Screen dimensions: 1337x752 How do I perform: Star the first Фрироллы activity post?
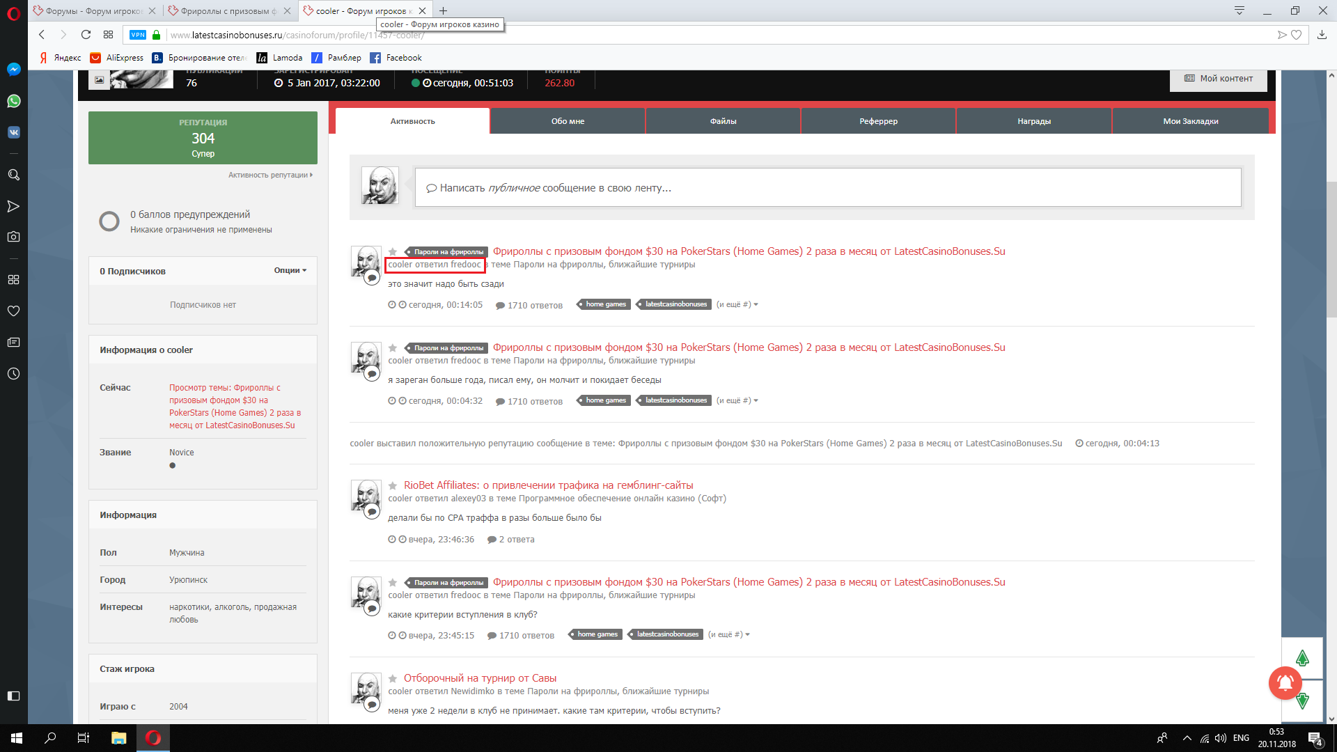tap(393, 252)
